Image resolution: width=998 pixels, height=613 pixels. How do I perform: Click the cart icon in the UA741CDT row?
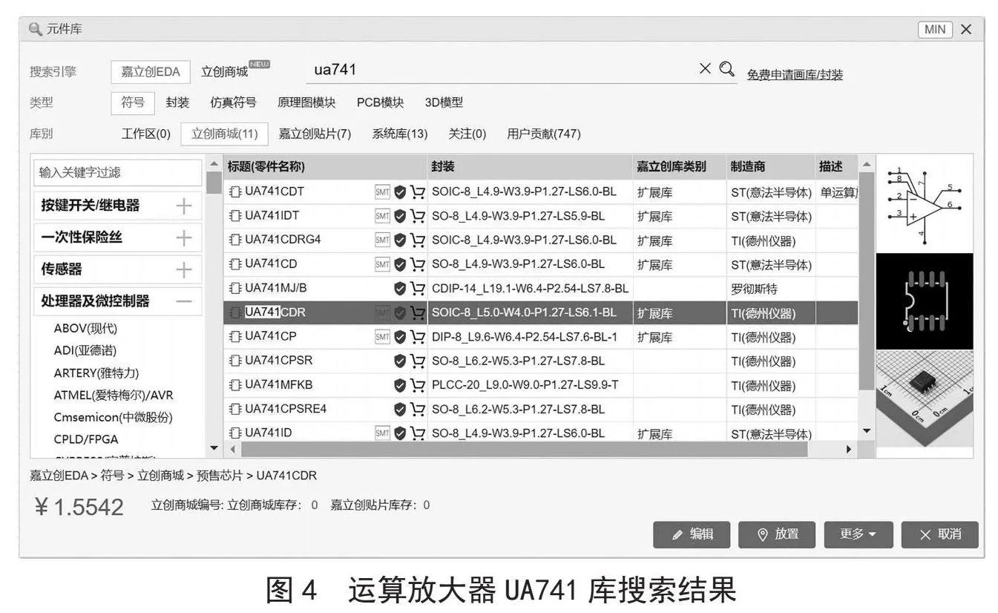(418, 192)
